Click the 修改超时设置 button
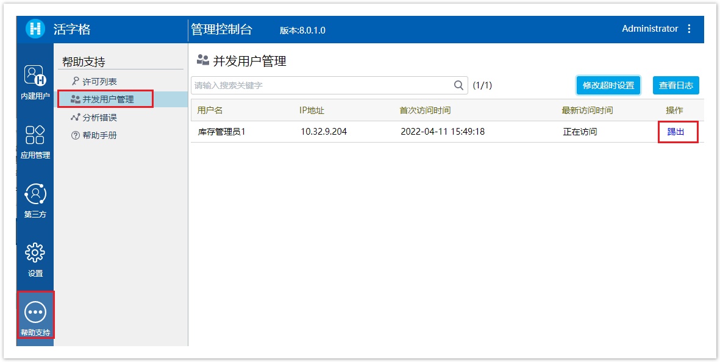The width and height of the screenshot is (720, 362). pos(608,85)
